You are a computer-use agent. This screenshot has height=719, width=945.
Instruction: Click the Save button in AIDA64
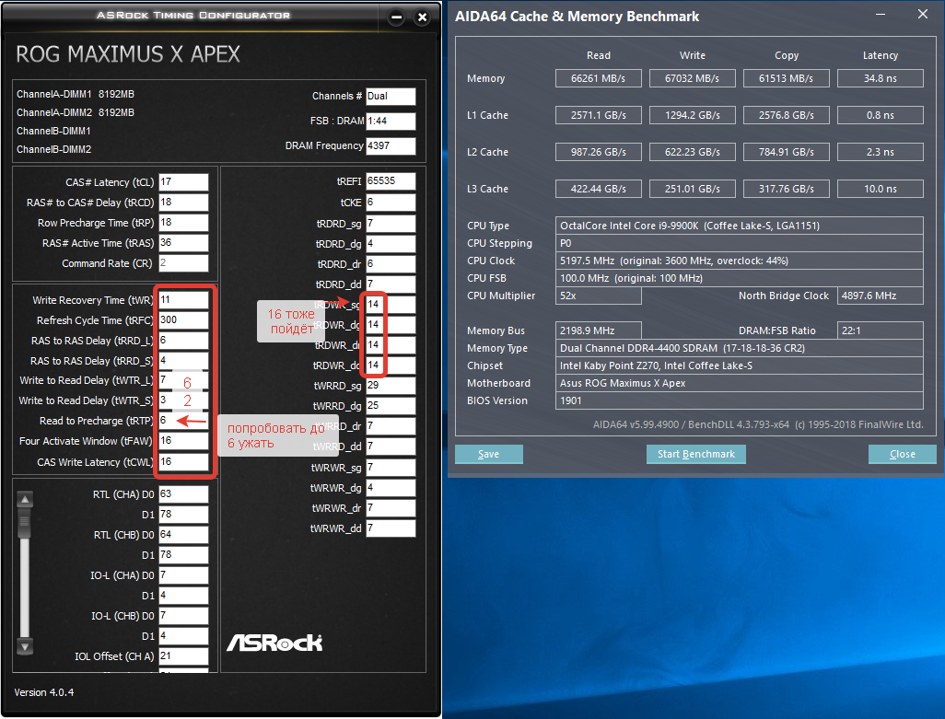(489, 454)
